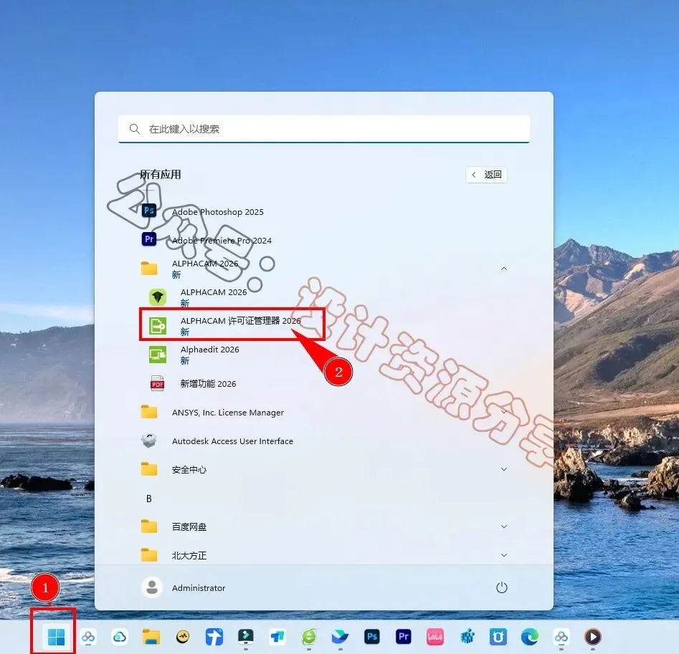679x654 pixels.
Task: Open the 新增功能 2026 document entry
Action: (209, 384)
